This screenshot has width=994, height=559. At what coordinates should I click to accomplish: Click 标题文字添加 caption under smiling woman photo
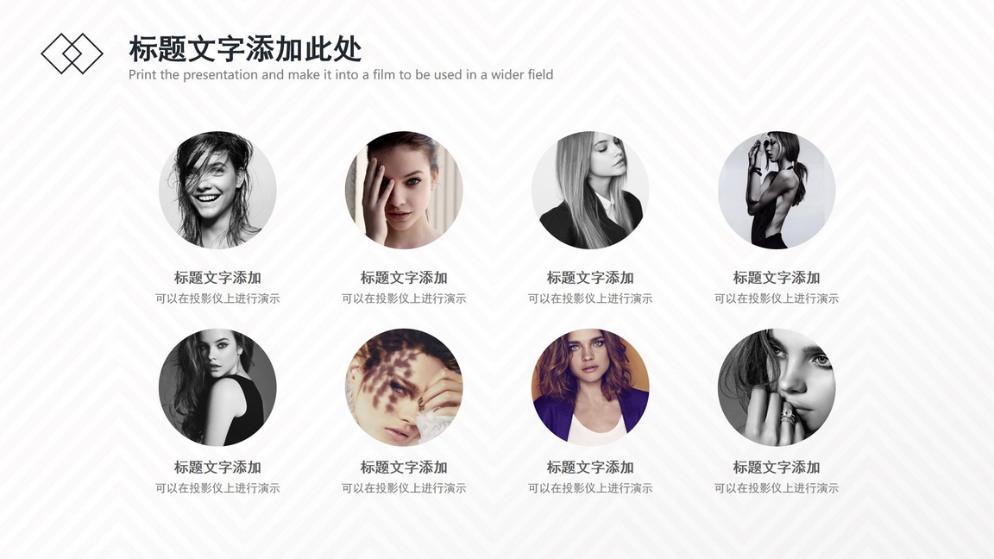217,278
